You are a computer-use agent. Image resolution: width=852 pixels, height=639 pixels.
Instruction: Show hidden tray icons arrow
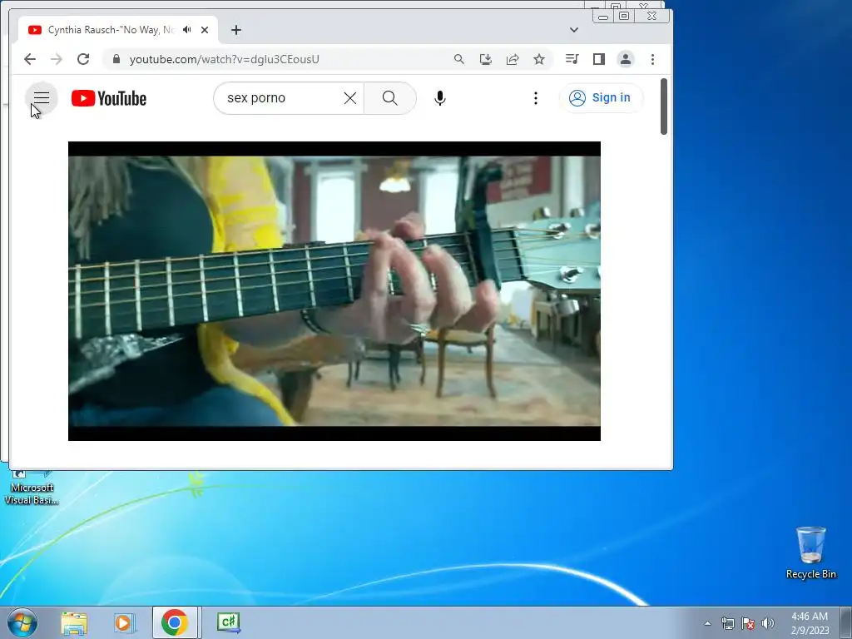707,623
